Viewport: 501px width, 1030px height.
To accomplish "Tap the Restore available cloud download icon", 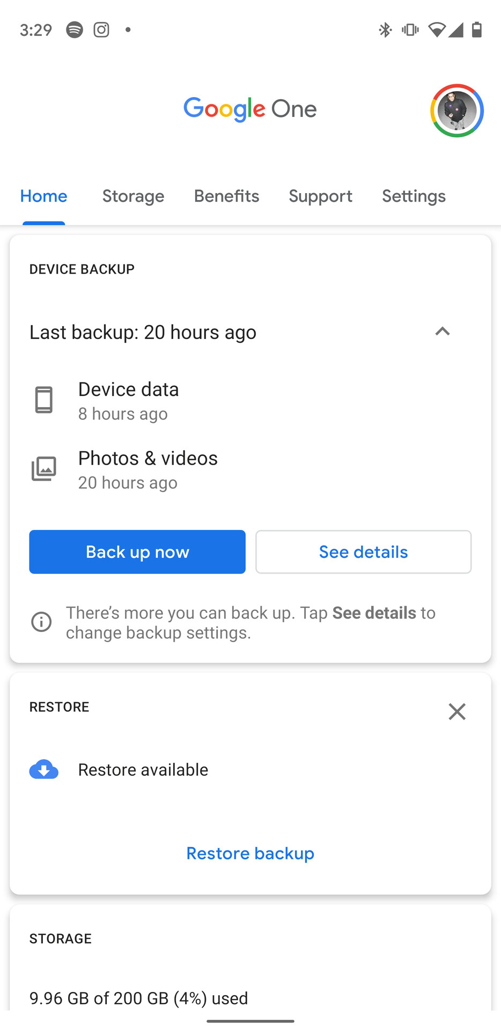I will coord(44,770).
